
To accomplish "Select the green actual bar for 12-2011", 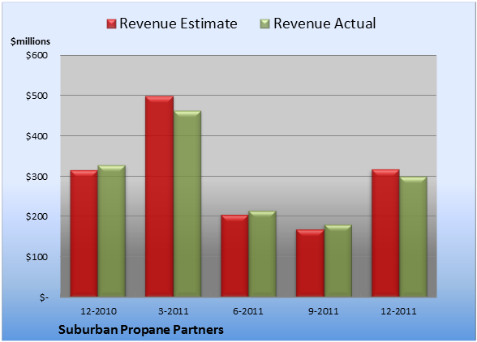I will click(x=413, y=237).
